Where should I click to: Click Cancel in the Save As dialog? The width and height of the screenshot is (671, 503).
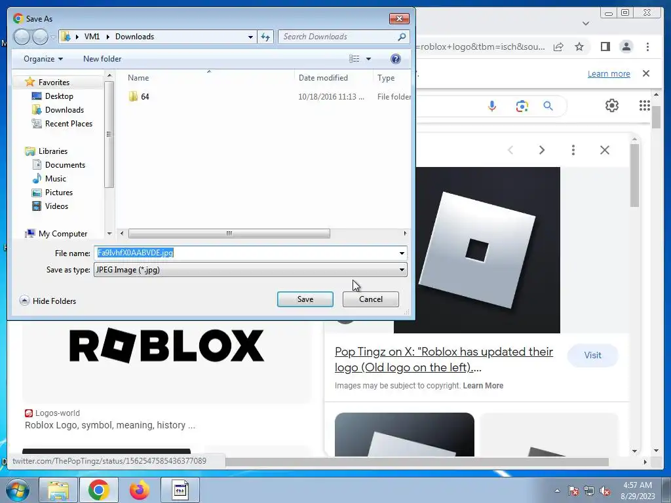(371, 299)
